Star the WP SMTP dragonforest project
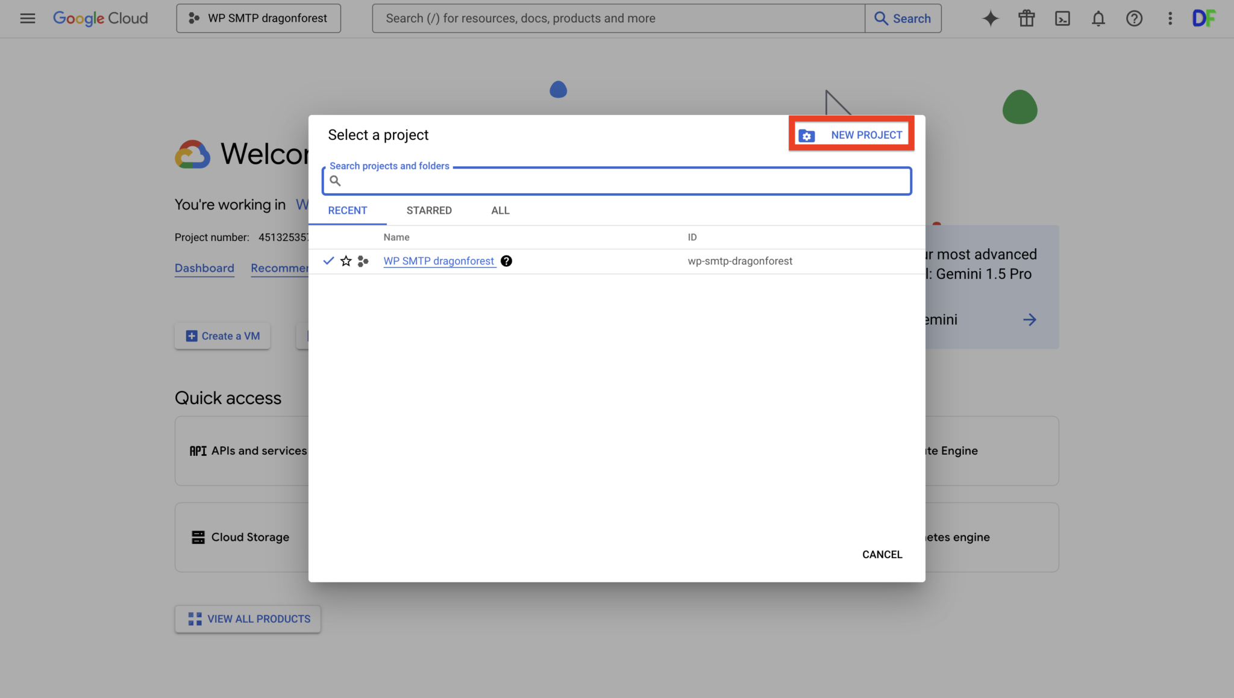This screenshot has width=1234, height=698. tap(346, 261)
